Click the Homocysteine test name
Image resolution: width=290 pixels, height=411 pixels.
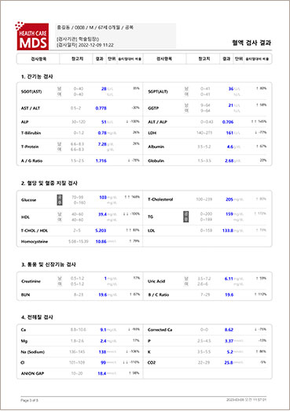pyautogui.click(x=35, y=242)
